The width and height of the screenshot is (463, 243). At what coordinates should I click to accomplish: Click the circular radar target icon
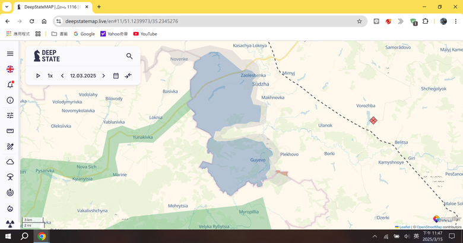tap(10, 193)
